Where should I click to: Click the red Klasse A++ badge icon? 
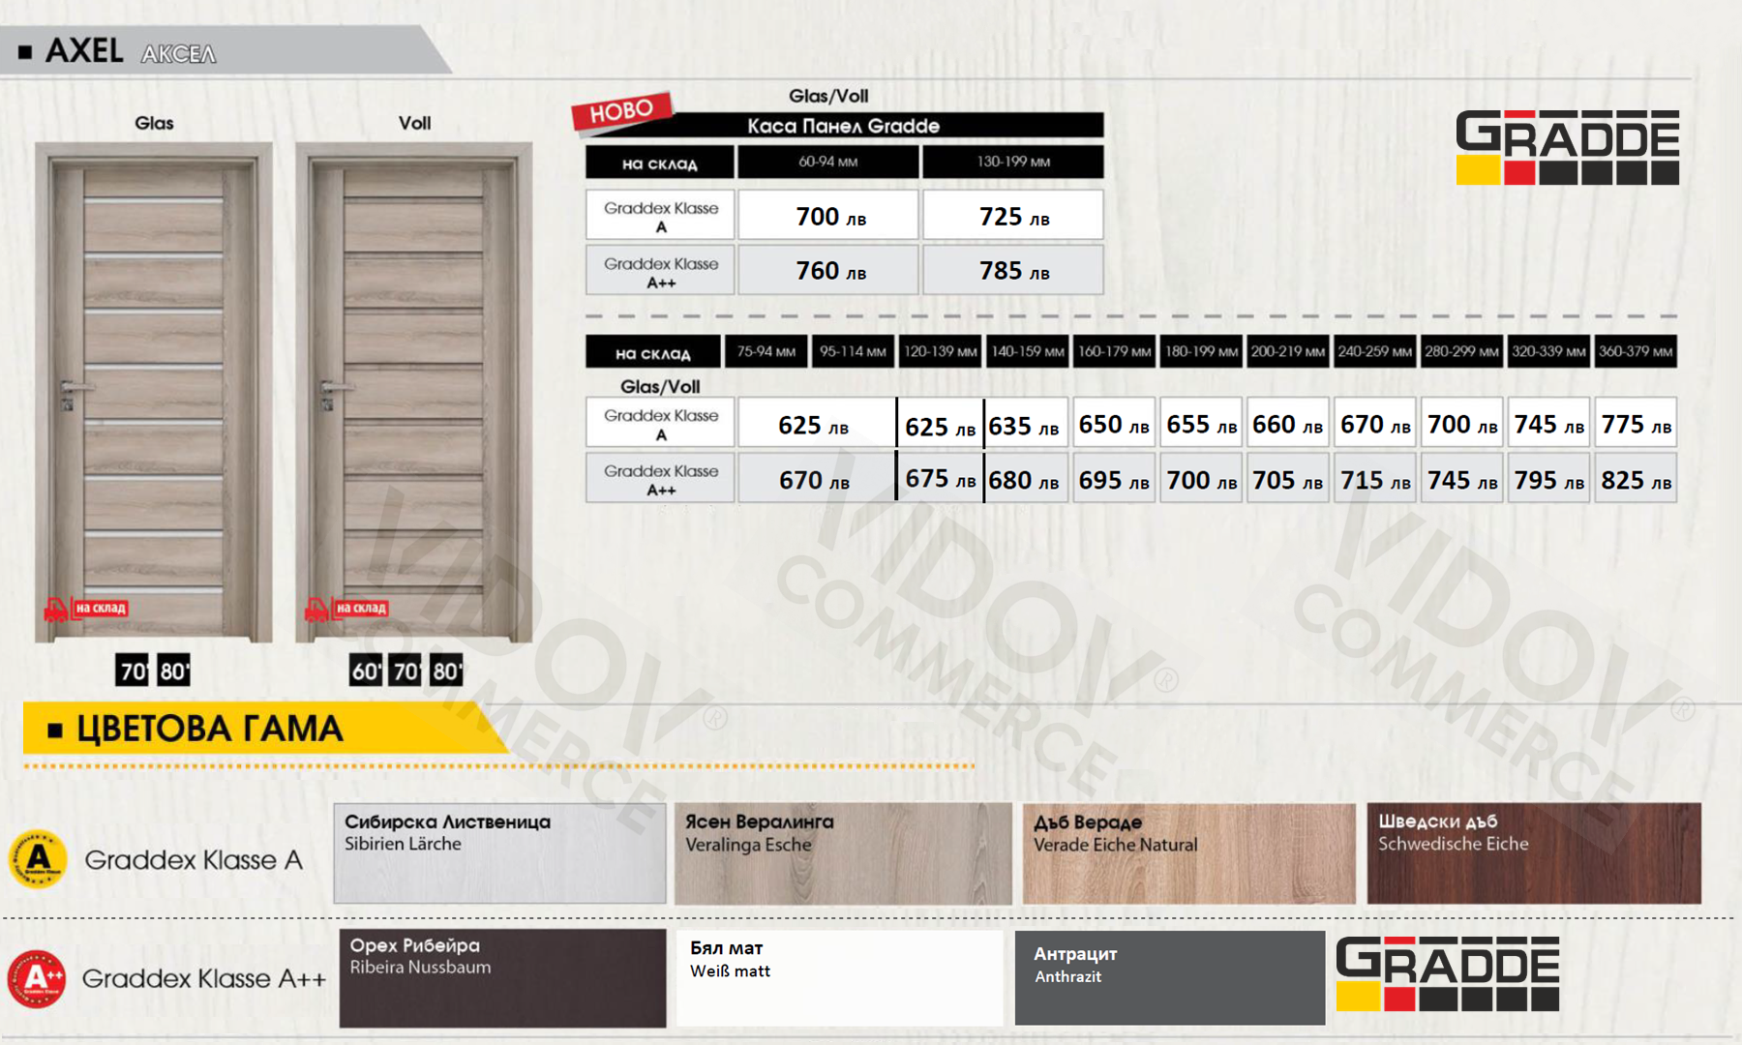(x=37, y=978)
